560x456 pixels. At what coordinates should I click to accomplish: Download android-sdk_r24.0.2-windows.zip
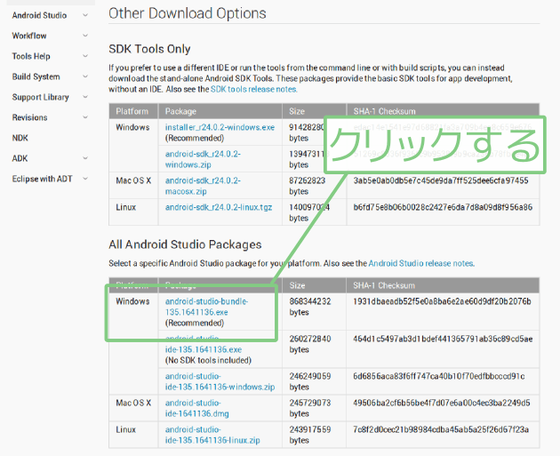coord(203,159)
